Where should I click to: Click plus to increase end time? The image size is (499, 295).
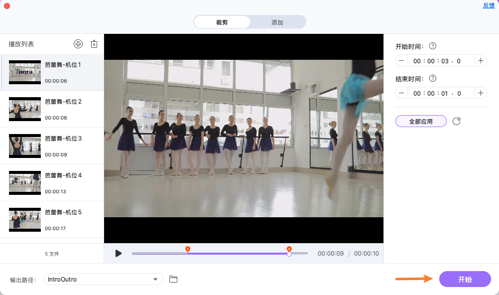481,93
